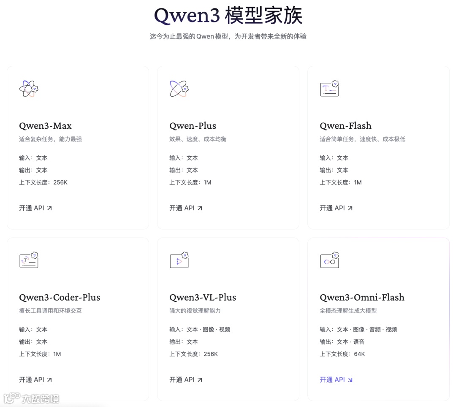Click Qwen3-Max output 文本 line
The height and width of the screenshot is (407, 456).
(x=33, y=170)
